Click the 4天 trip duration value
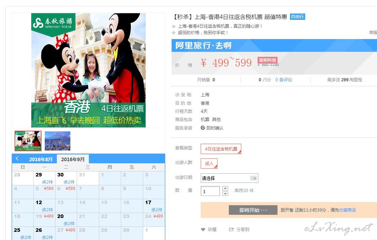 tap(204, 111)
